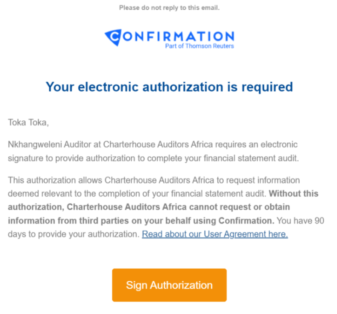
Task: Click the 'Please do not reply' notice
Action: 169,8
